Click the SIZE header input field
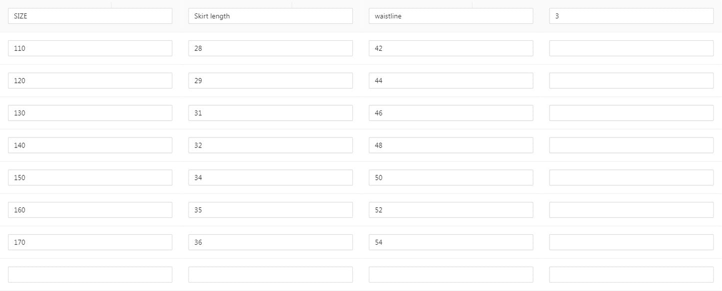This screenshot has height=291, width=722. 90,16
